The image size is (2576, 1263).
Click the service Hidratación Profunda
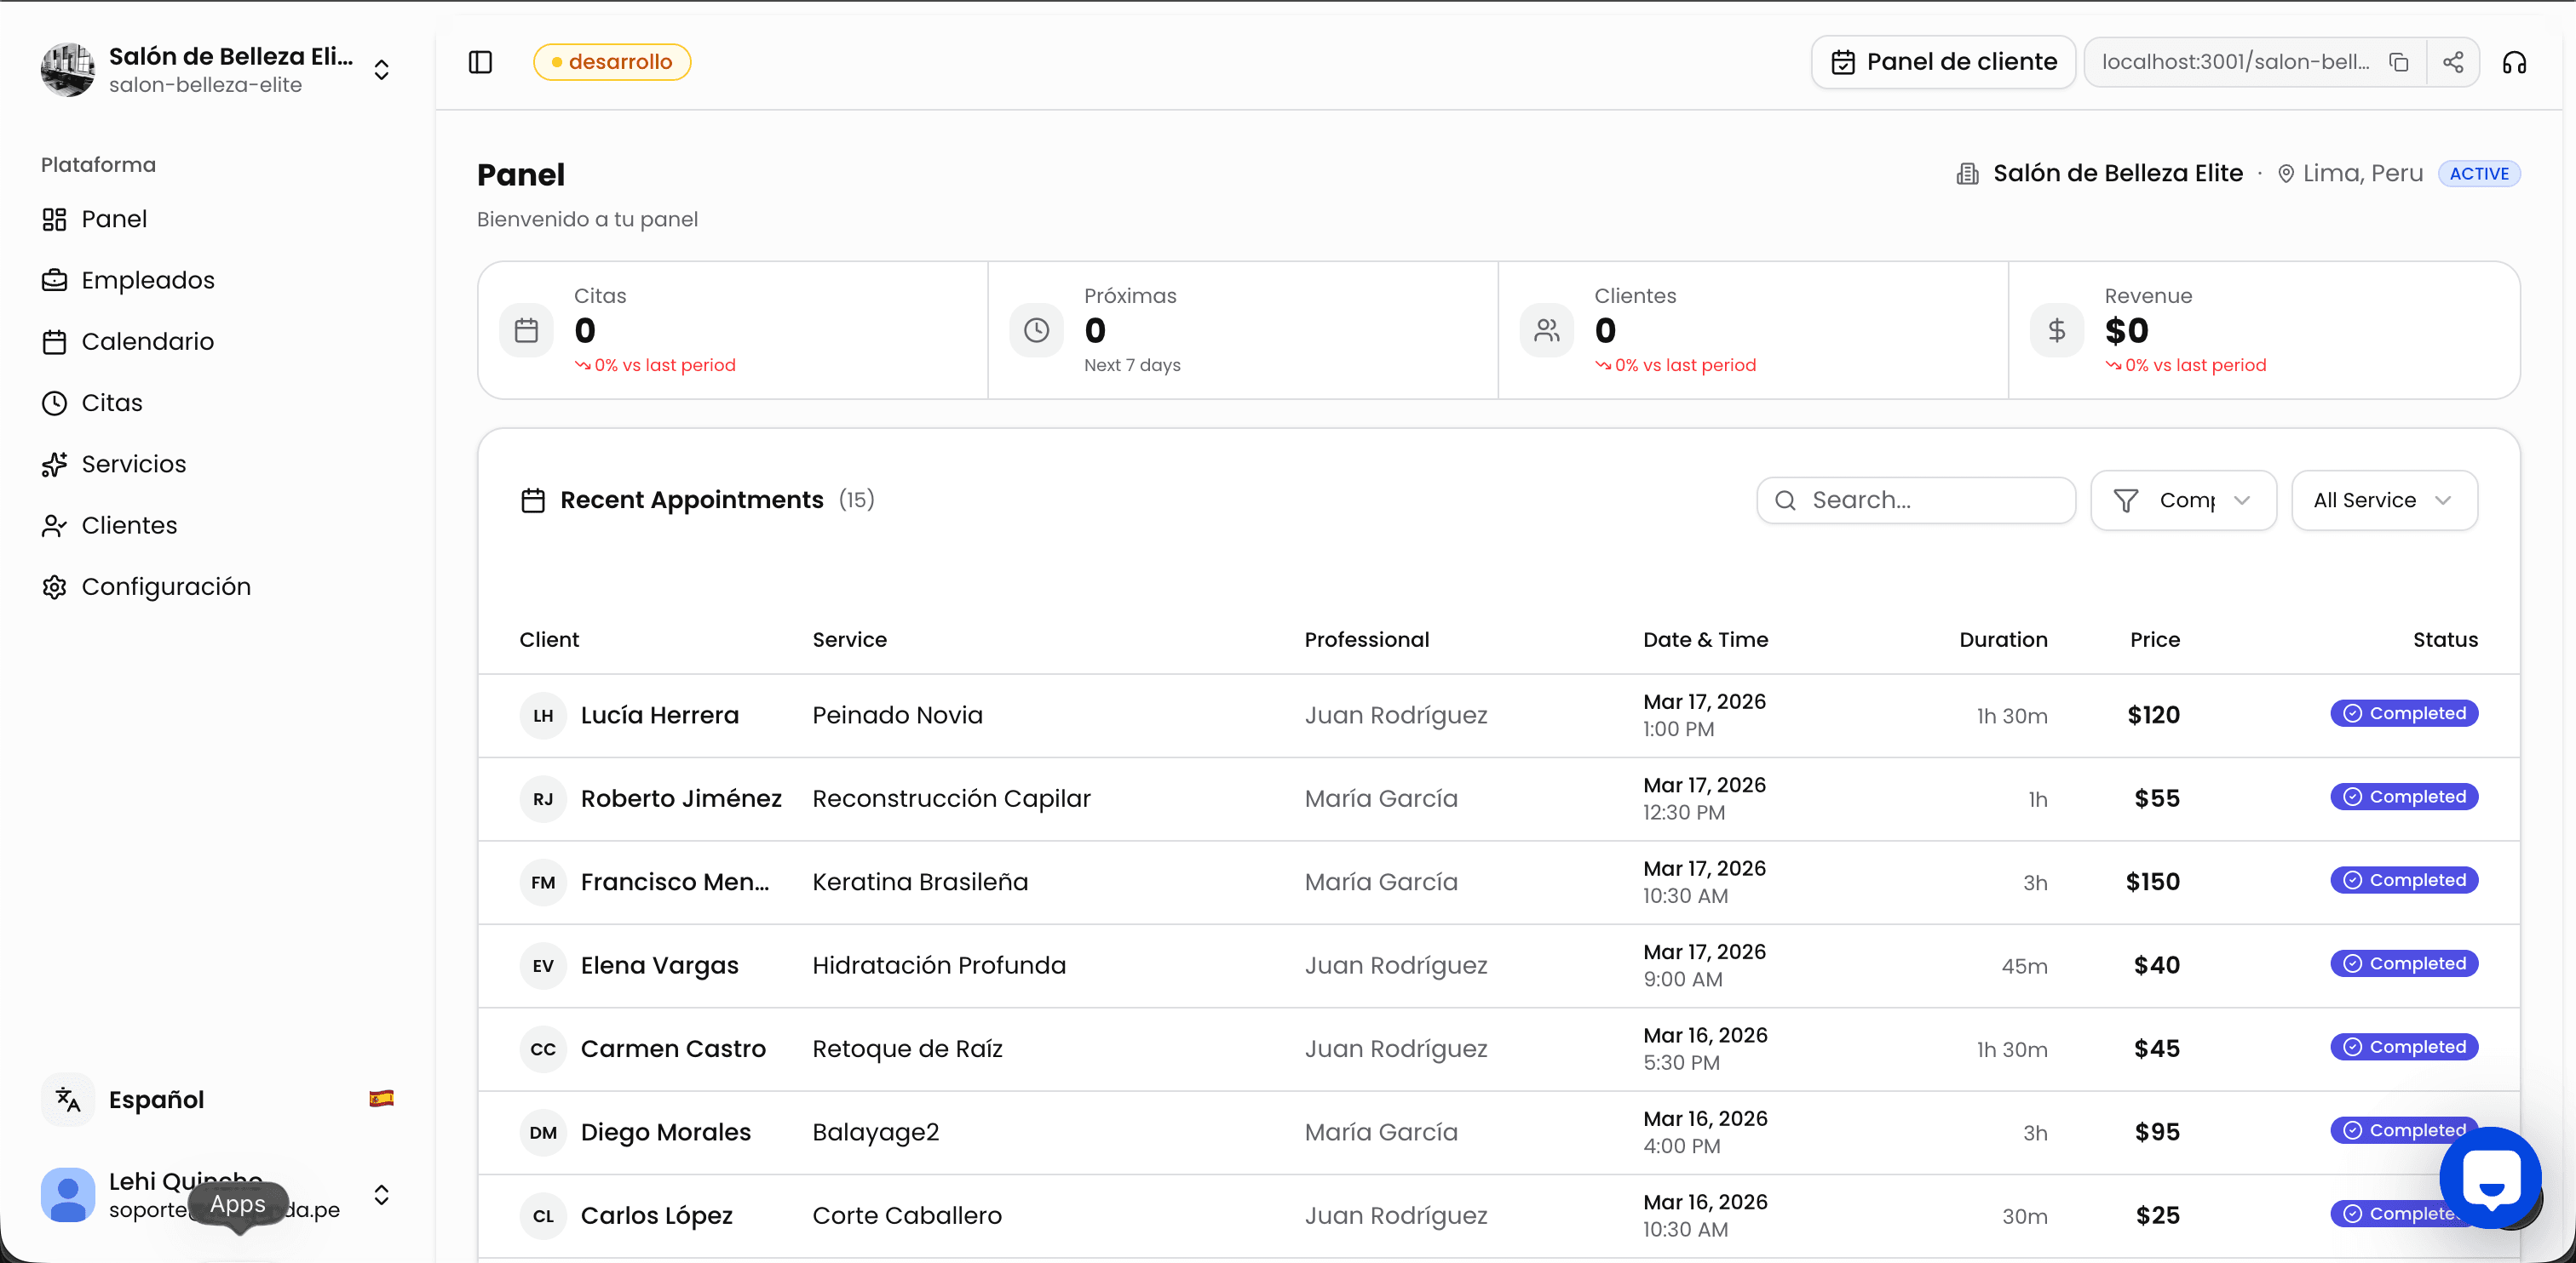point(939,965)
